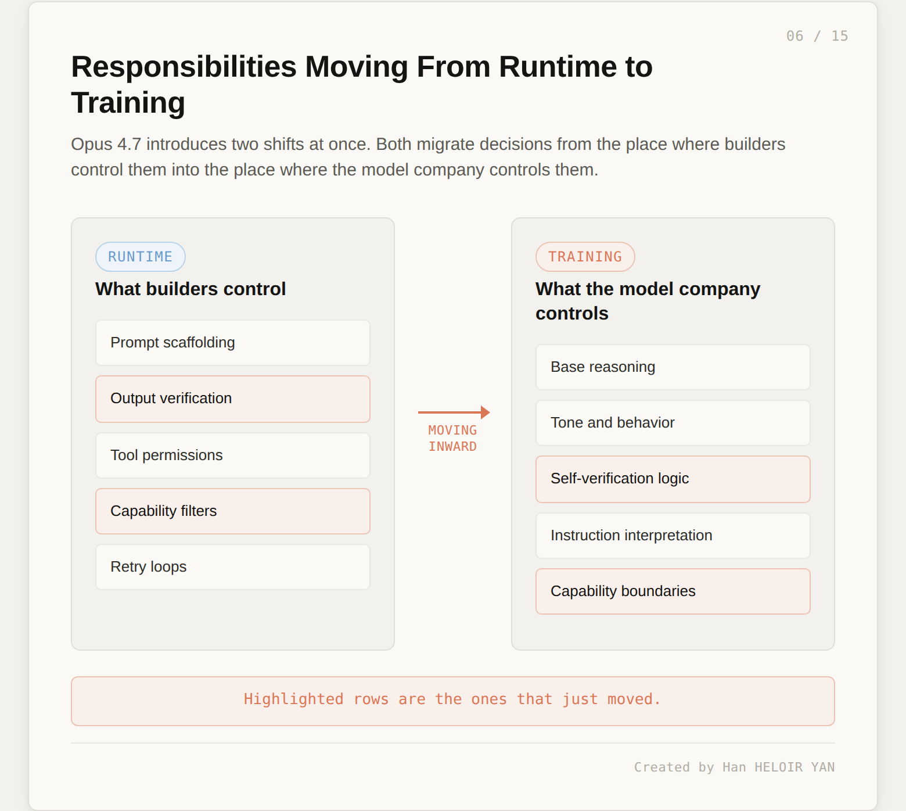
Task: Select the Base reasoning item
Action: pos(673,367)
